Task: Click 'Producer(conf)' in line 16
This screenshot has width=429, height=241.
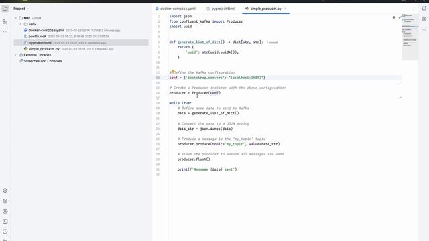Action: coord(206,93)
